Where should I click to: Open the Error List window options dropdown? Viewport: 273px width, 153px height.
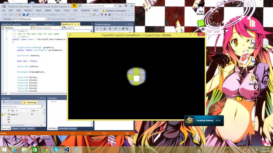point(38,98)
